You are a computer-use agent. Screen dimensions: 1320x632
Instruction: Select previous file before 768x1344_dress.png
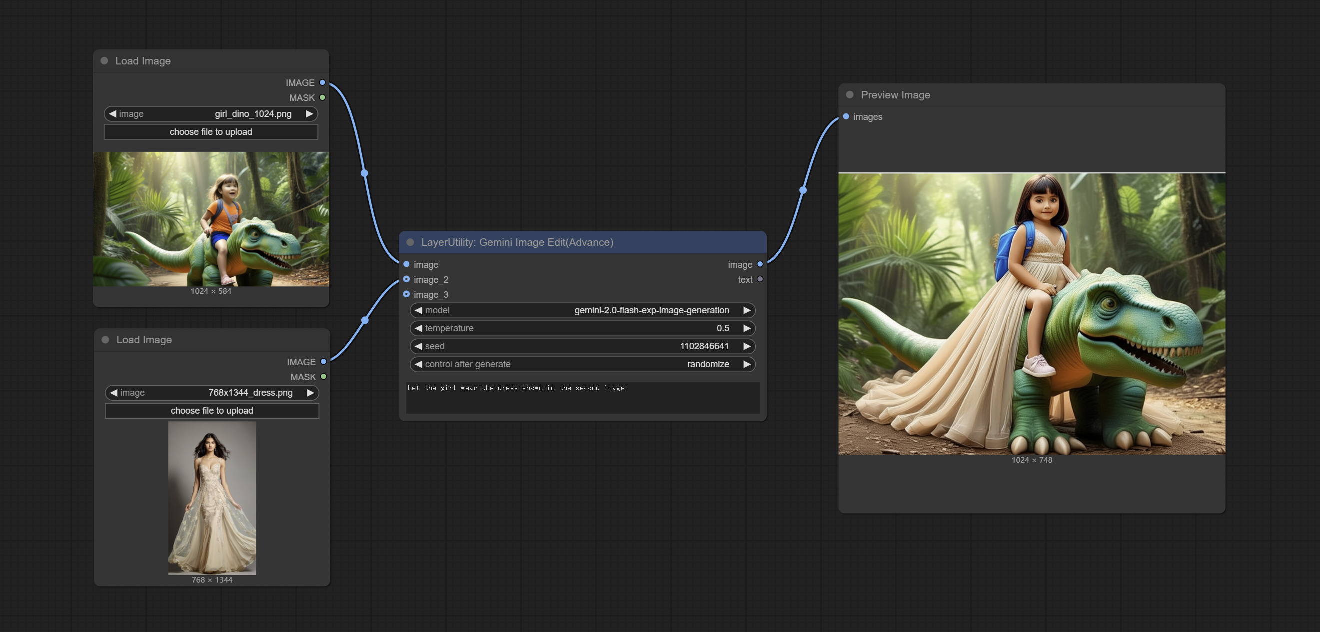pyautogui.click(x=114, y=392)
